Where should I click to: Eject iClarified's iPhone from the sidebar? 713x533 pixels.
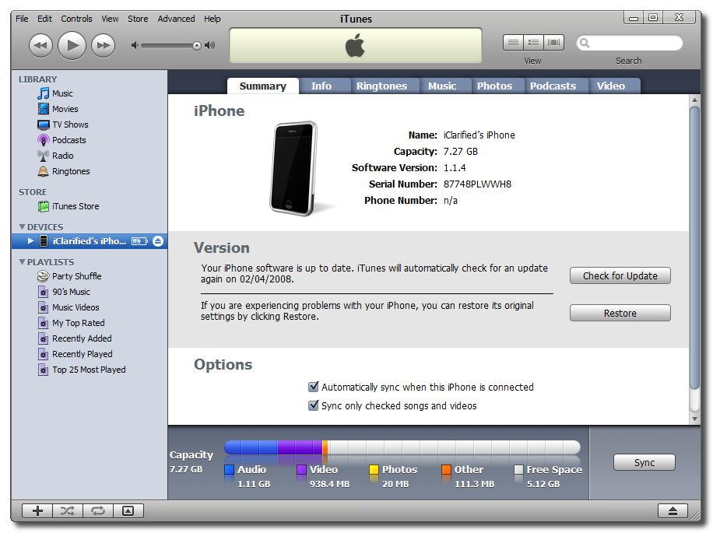click(158, 241)
